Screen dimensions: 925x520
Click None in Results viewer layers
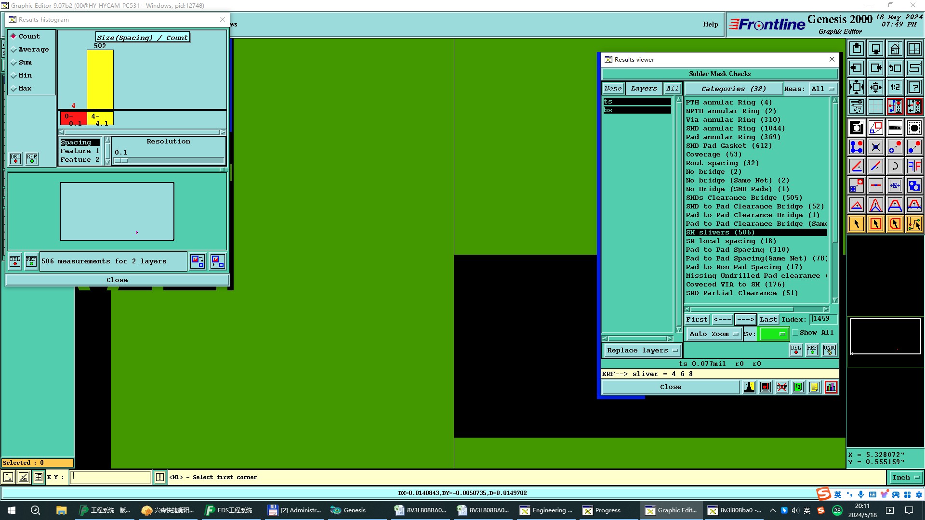point(613,89)
